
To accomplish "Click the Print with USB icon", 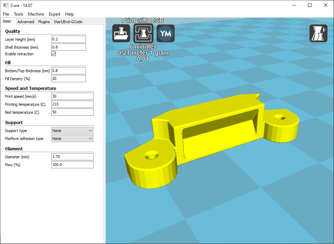I will coord(143,33).
